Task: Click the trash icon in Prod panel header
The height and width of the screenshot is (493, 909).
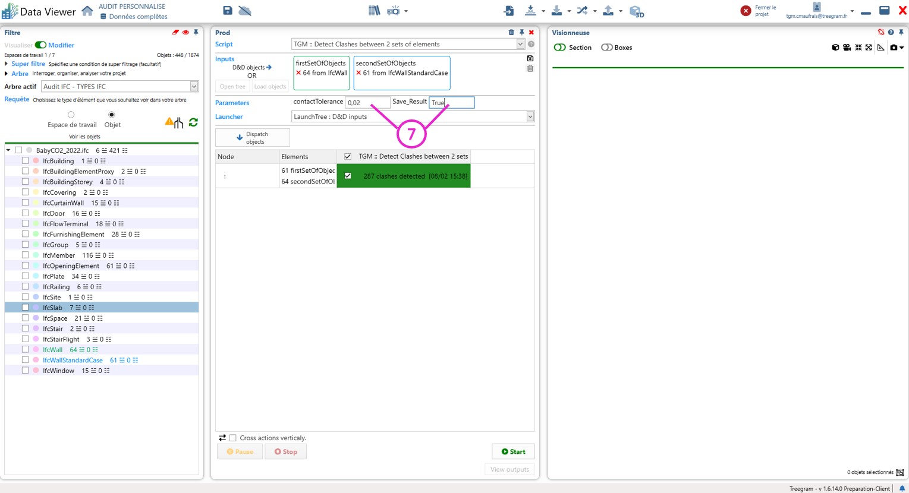Action: [x=511, y=33]
